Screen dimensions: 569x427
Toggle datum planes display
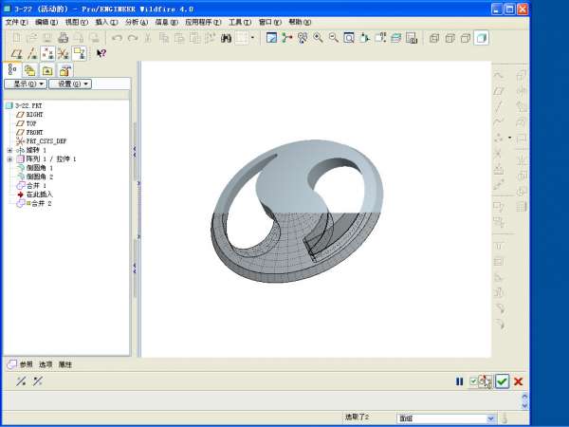(x=12, y=54)
